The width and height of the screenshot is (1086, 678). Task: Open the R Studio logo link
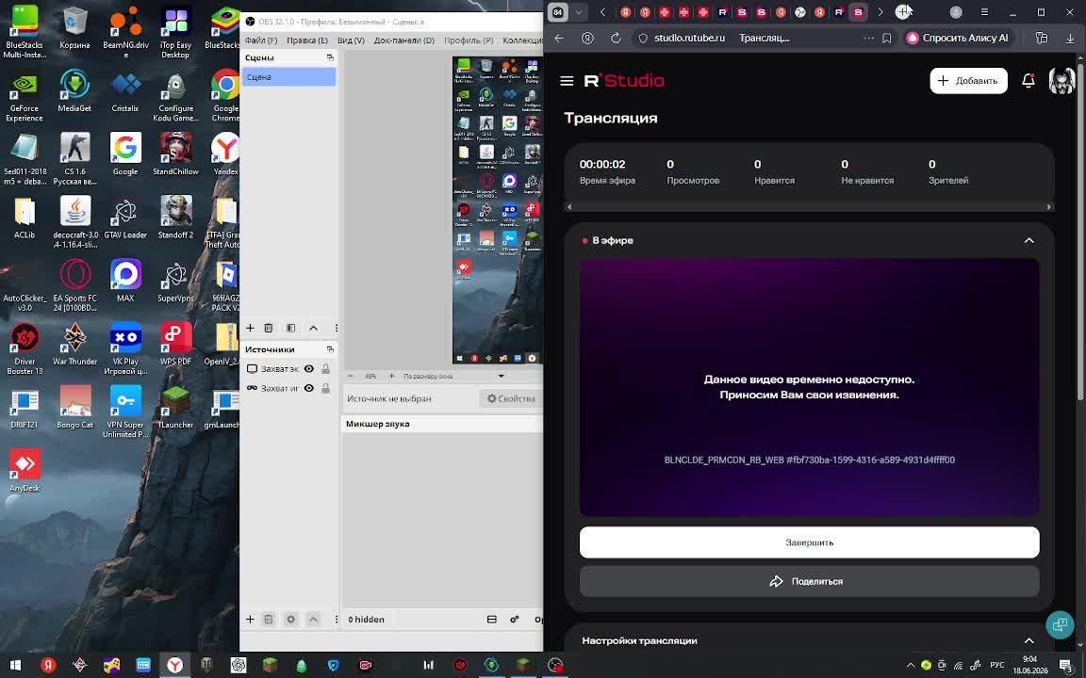coord(624,81)
